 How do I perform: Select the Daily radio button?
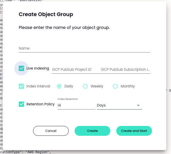click(x=59, y=86)
